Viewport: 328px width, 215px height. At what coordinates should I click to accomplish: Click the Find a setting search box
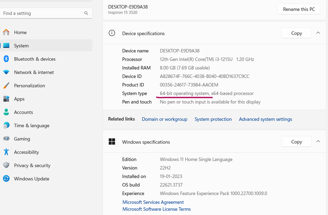click(42, 13)
